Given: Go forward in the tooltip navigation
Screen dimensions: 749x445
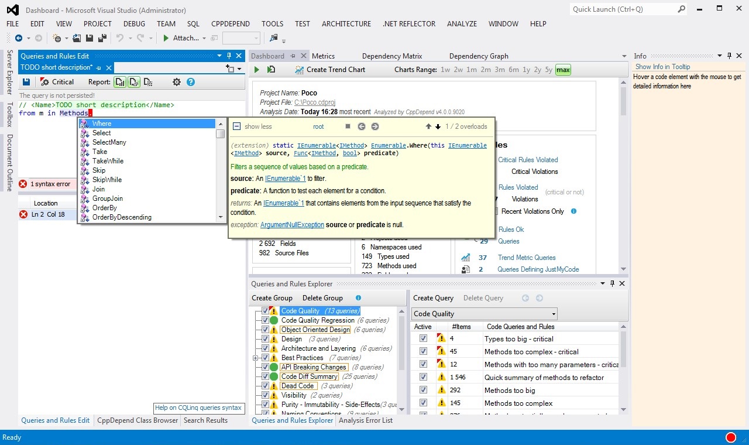Looking at the screenshot, I should click(375, 126).
